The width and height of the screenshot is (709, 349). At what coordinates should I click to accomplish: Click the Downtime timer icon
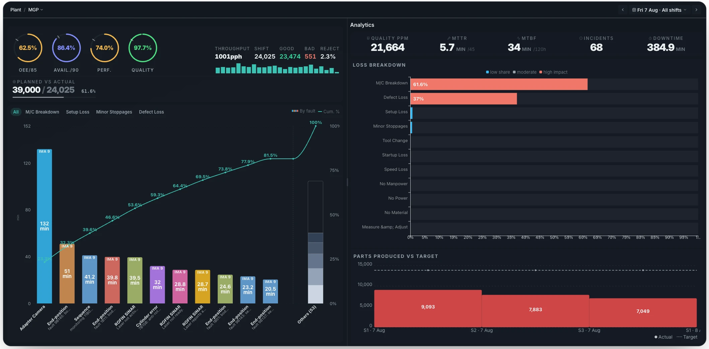click(650, 38)
